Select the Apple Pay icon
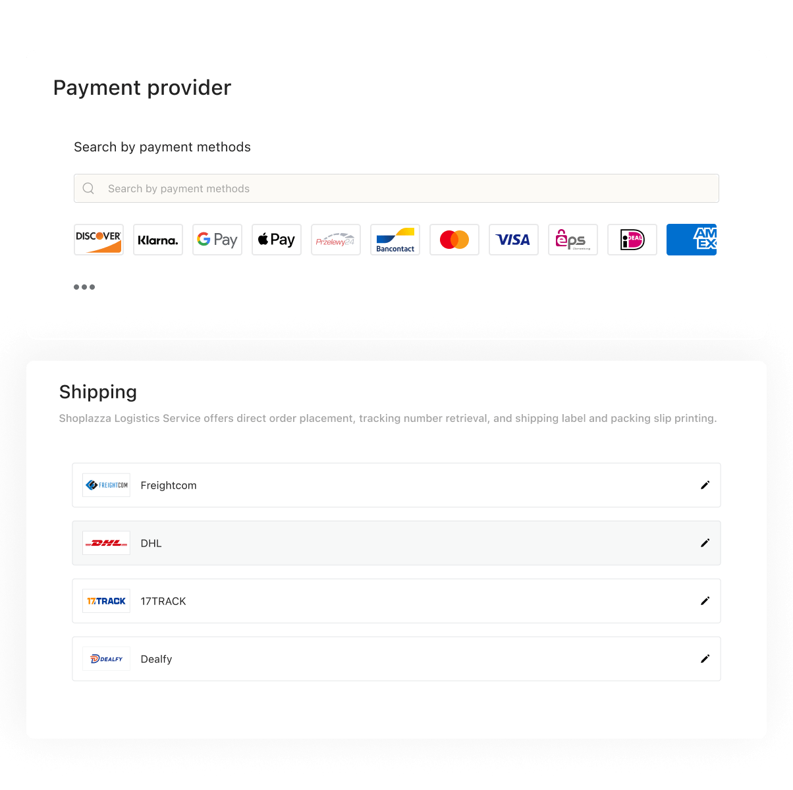The height and width of the screenshot is (790, 793). tap(277, 240)
